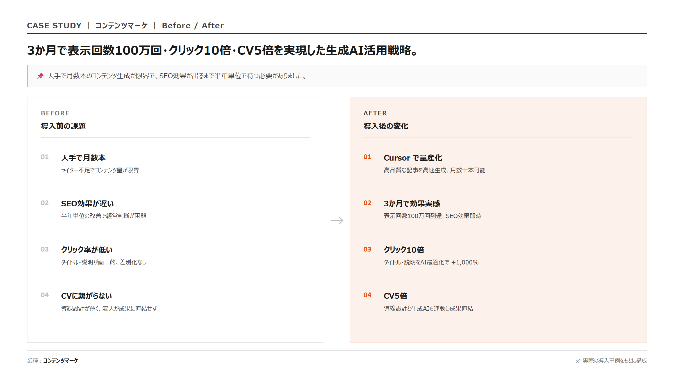Click description '表示回数100万回到達、SEO効果即時'
Screen dimensions: 674x379
[x=432, y=216]
